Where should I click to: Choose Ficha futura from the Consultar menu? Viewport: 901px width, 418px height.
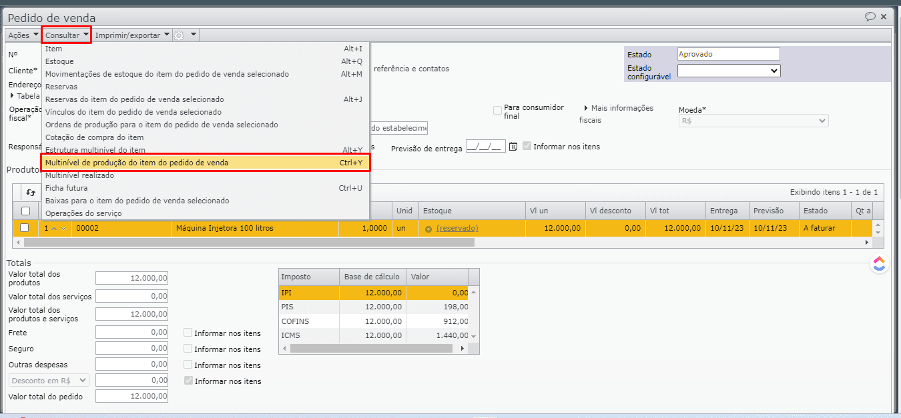66,188
